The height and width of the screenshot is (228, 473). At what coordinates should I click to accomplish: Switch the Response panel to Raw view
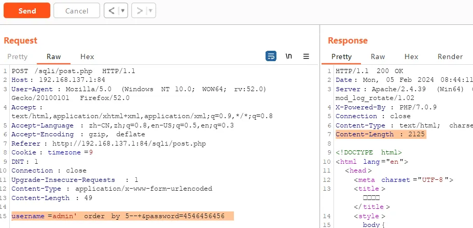(378, 56)
